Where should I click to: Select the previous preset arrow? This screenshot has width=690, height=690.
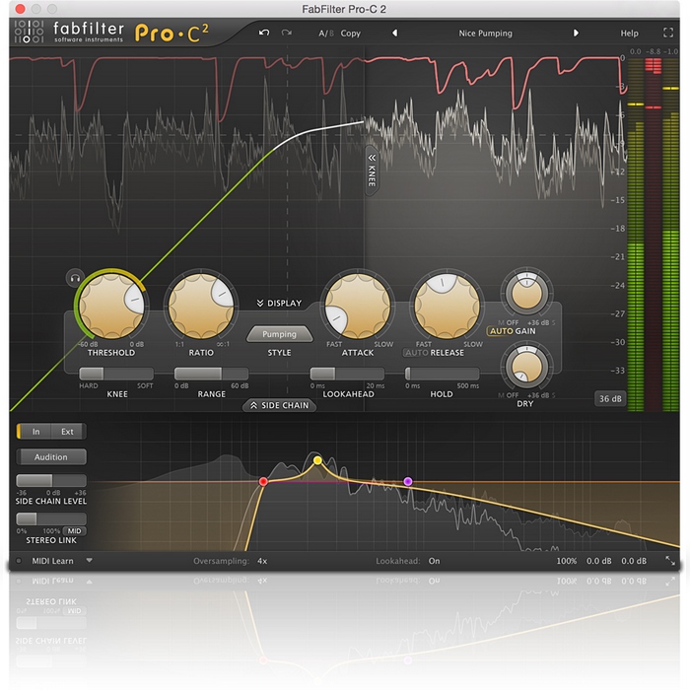395,33
